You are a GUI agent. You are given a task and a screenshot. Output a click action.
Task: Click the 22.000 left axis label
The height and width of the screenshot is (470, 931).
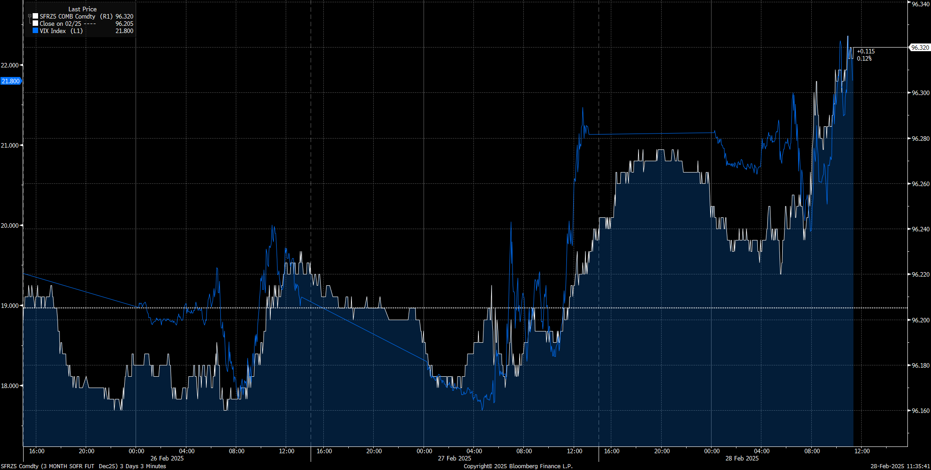click(10, 65)
